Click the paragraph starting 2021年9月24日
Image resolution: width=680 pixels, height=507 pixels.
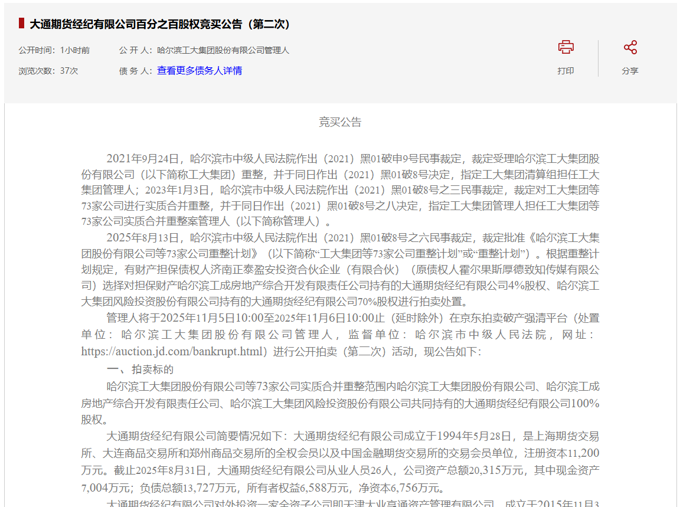(340, 190)
